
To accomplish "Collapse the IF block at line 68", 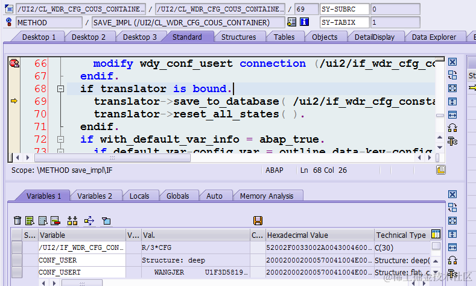I will [60, 89].
